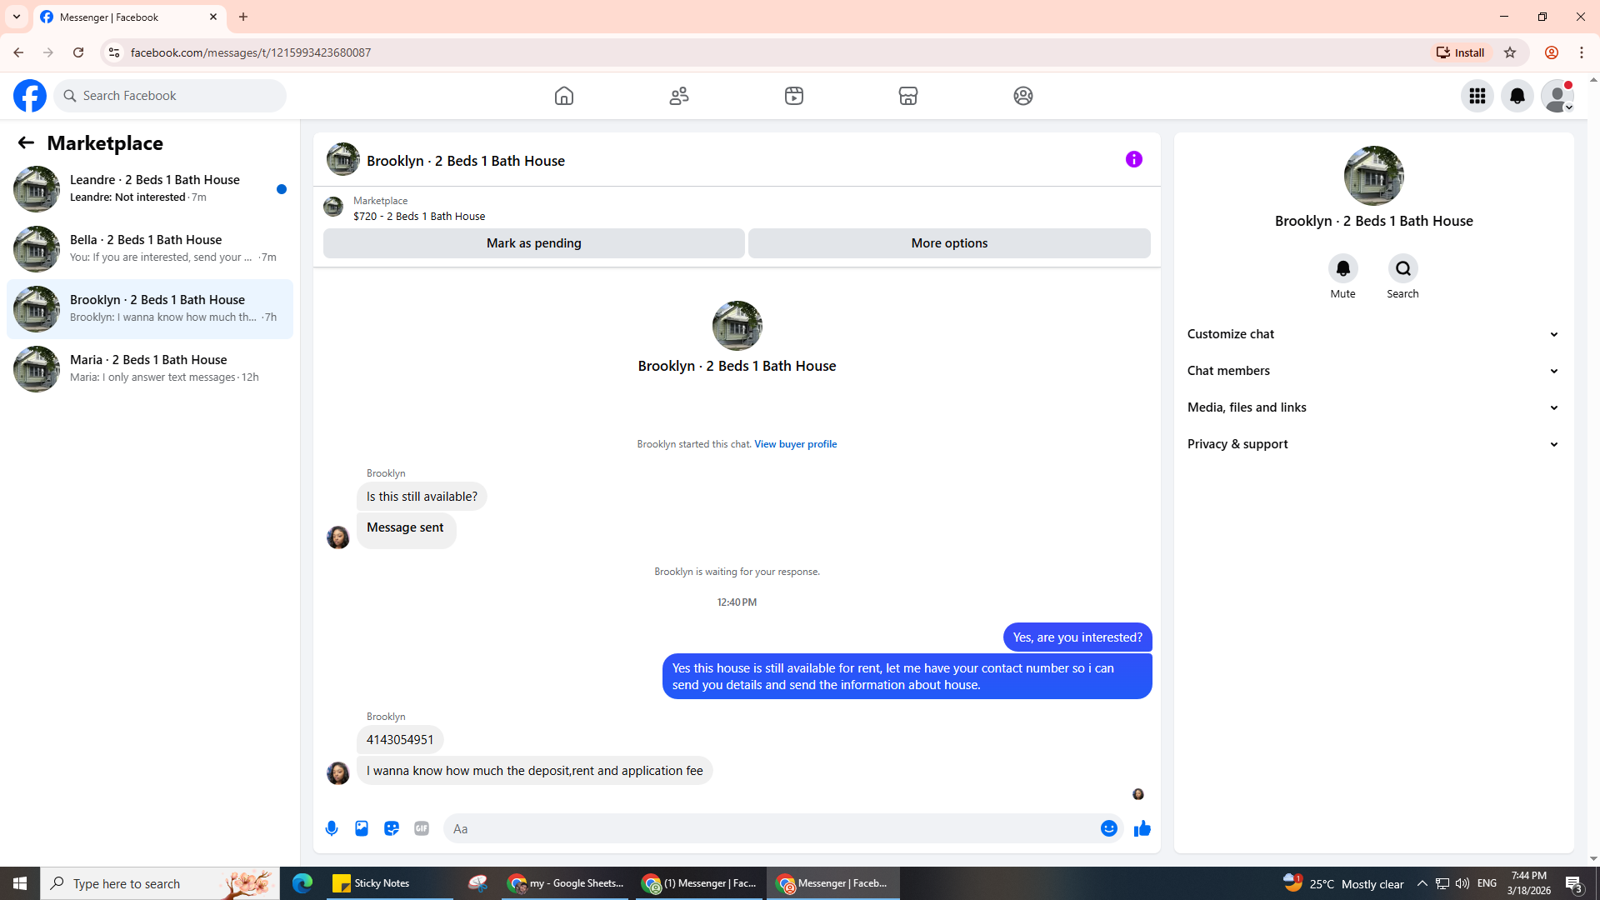Open the Facebook apps grid menu
This screenshot has width=1600, height=900.
[1477, 96]
